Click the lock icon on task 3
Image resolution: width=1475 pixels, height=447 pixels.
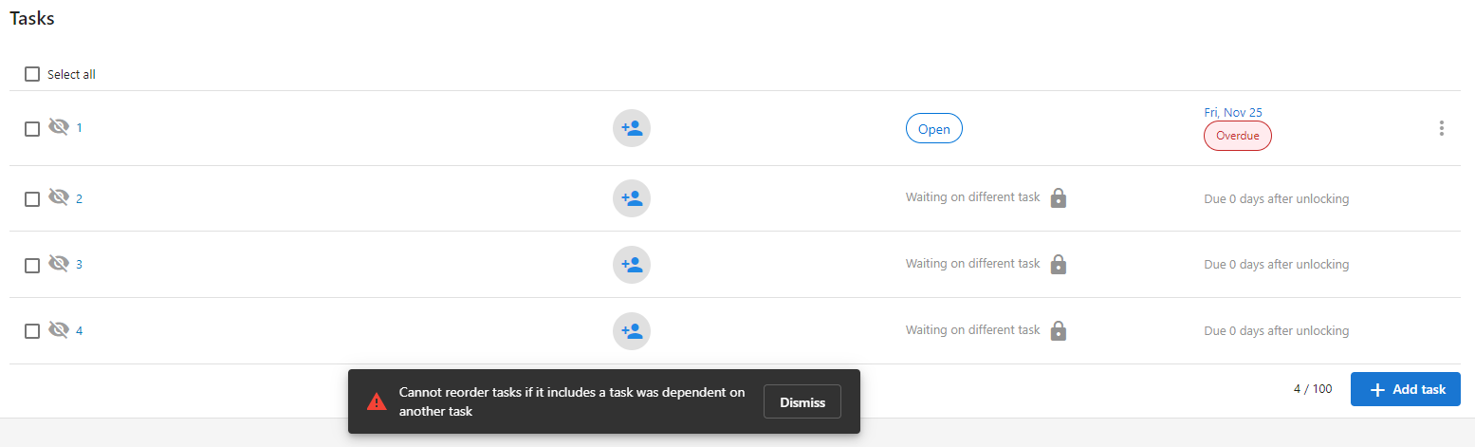[x=1060, y=265]
